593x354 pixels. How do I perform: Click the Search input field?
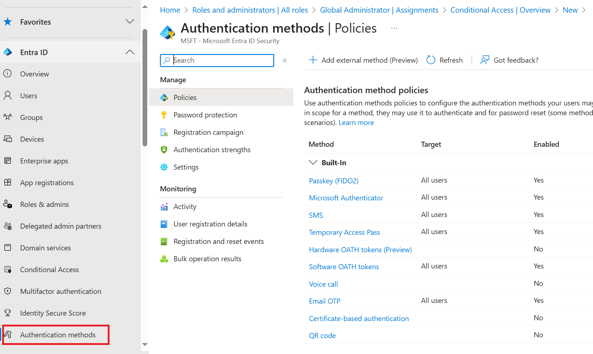(x=217, y=61)
